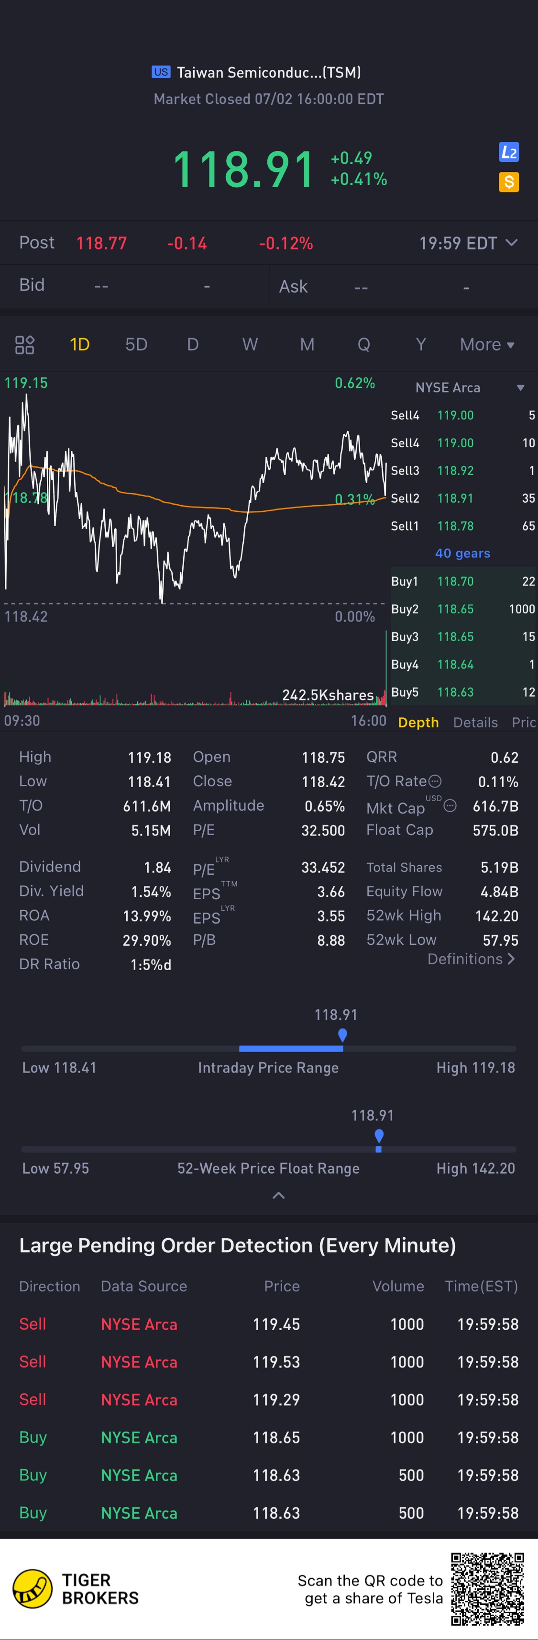Switch to the M monthly chart tab
Screen dimensions: 538x1640
(x=307, y=344)
